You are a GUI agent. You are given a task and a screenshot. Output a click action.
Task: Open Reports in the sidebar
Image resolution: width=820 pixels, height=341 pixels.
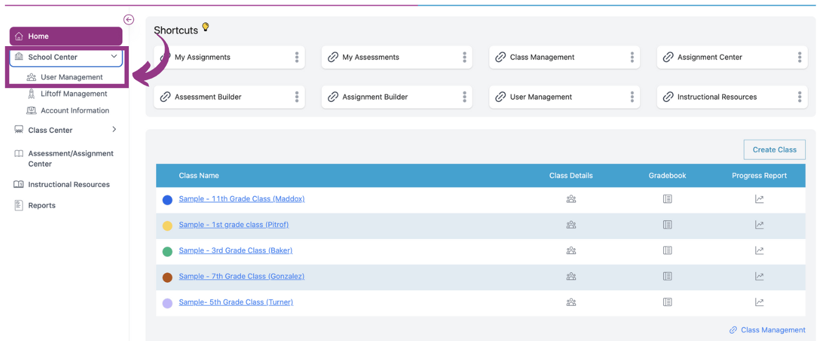coord(35,206)
